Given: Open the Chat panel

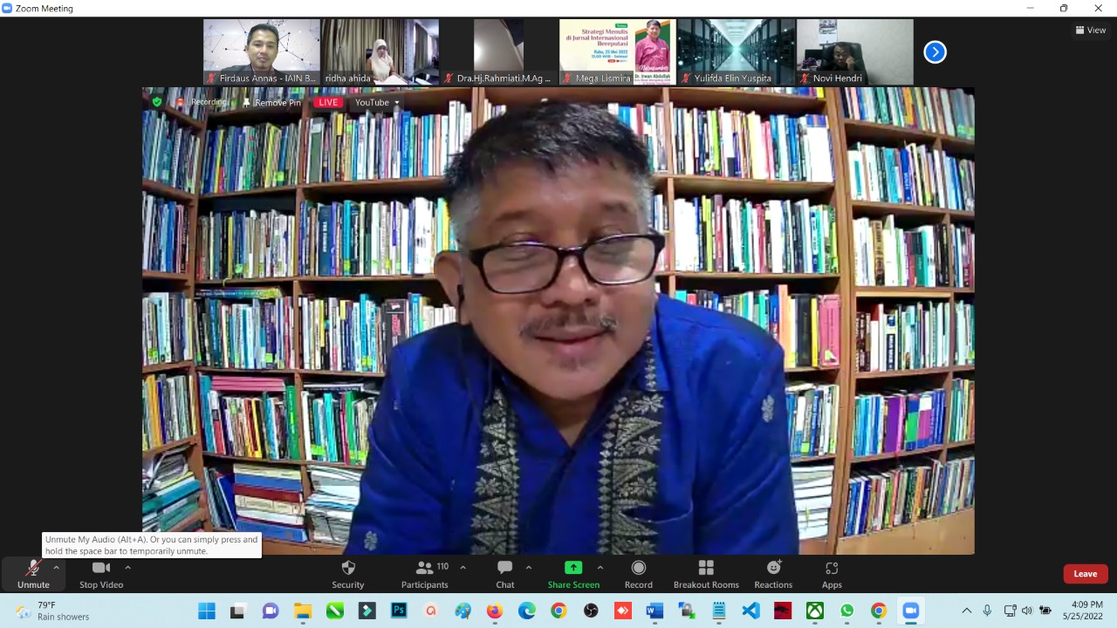Looking at the screenshot, I should click(505, 573).
